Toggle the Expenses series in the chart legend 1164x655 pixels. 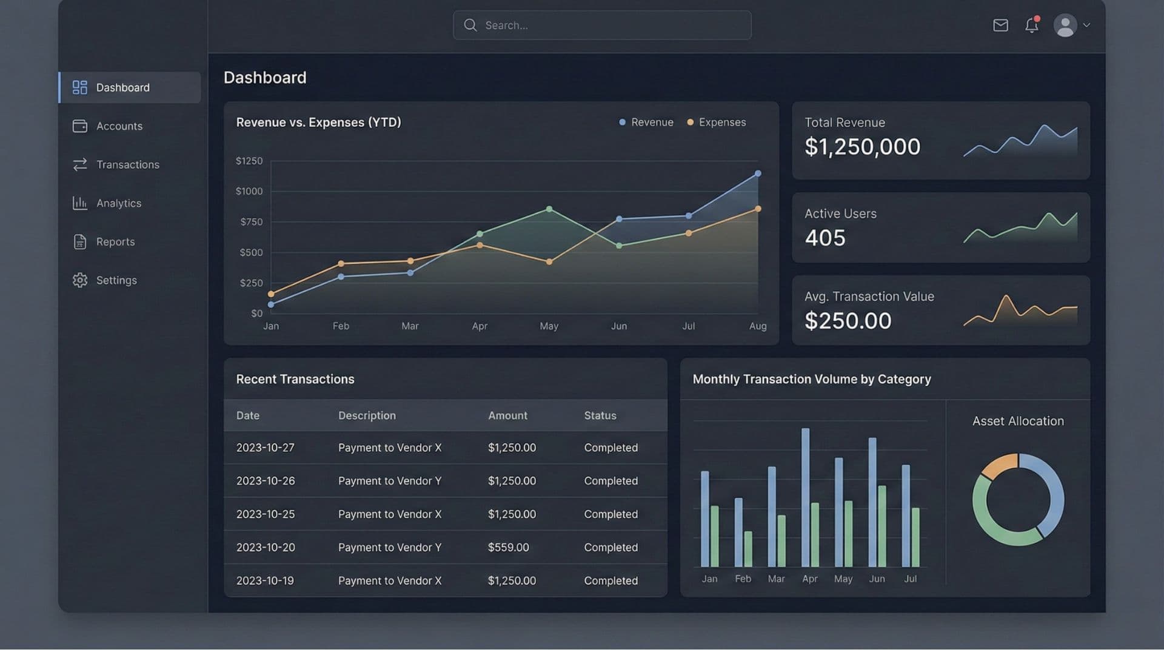717,122
